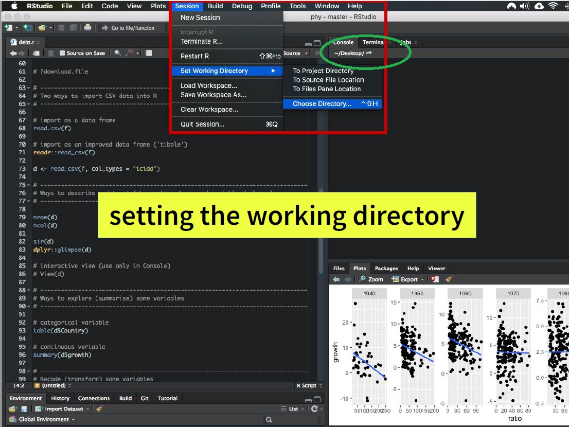Open the Import Dataset dropdown
This screenshot has width=569, height=427.
tap(64, 408)
